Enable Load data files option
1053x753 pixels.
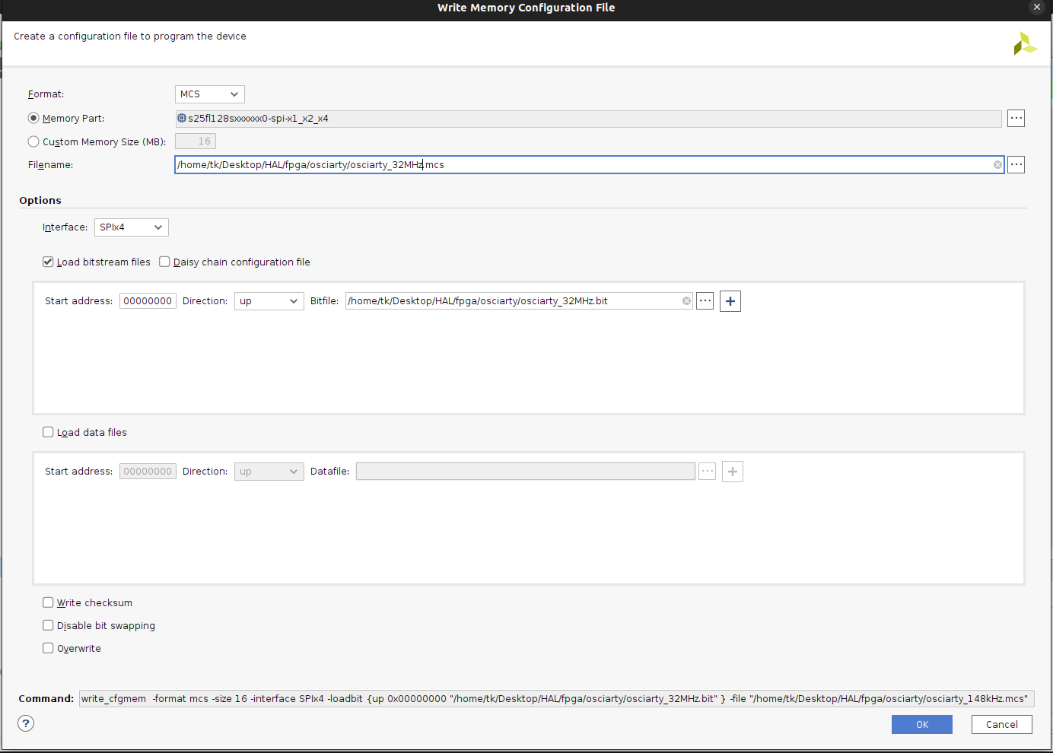pyautogui.click(x=48, y=432)
